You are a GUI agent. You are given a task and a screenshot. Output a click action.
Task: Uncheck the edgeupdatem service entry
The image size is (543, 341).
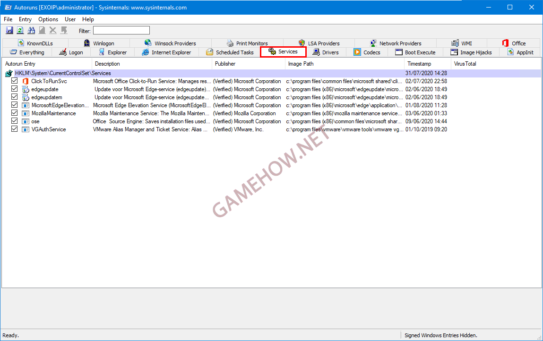[14, 97]
